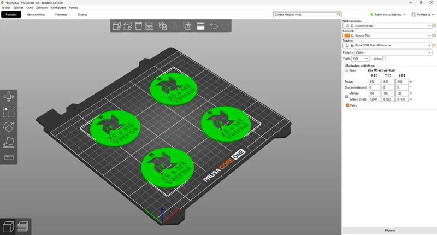Click the Měřítko X scale field

(x=374, y=93)
